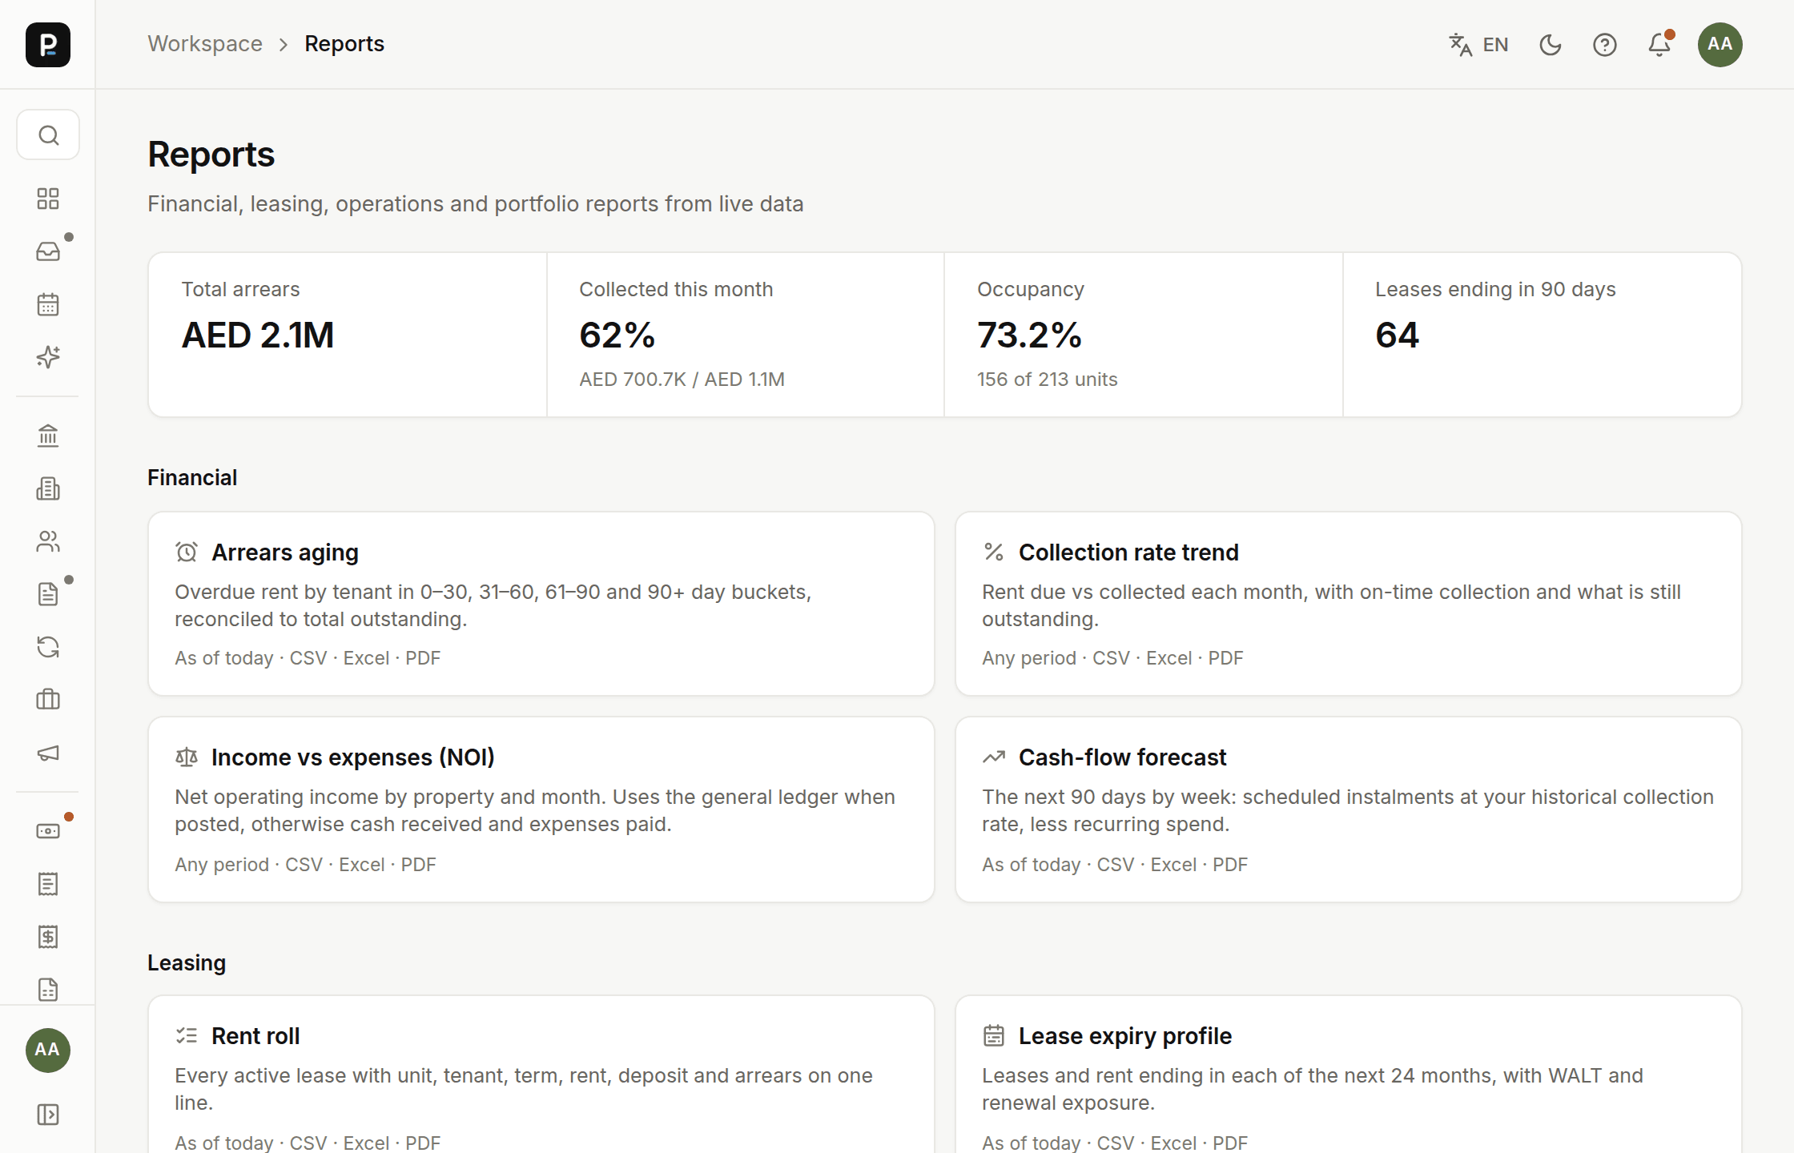Screen dimensions: 1794x1153
Task: Open Income vs expenses (NOI) report
Action: point(541,810)
